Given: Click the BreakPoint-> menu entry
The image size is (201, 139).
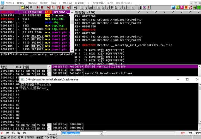Looking at the screenshot, I should (x=124, y=3).
